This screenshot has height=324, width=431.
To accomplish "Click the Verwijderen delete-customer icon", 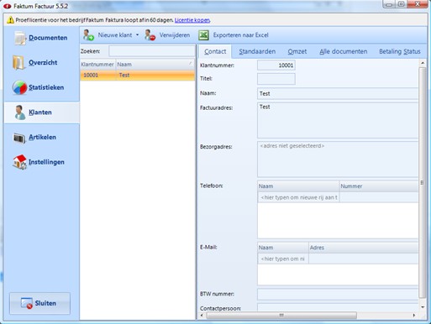I will (150, 35).
